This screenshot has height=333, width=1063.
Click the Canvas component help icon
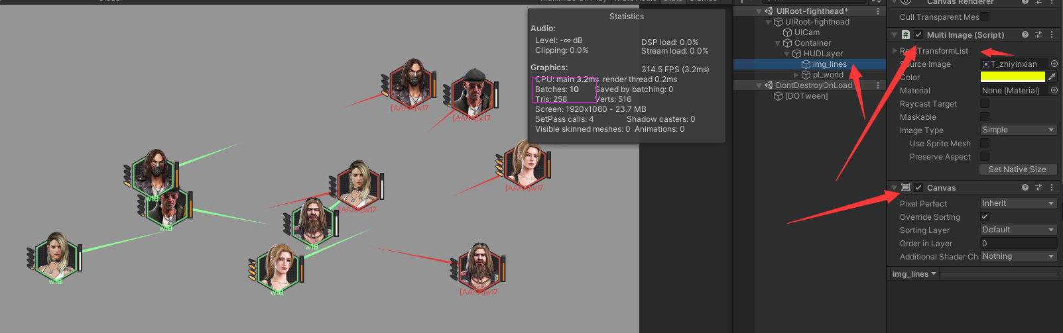click(x=1025, y=187)
